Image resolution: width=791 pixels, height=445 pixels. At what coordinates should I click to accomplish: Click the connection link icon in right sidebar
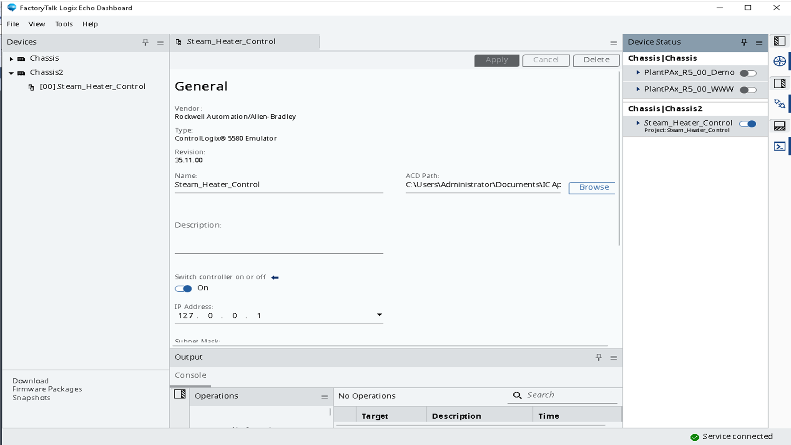pyautogui.click(x=779, y=104)
